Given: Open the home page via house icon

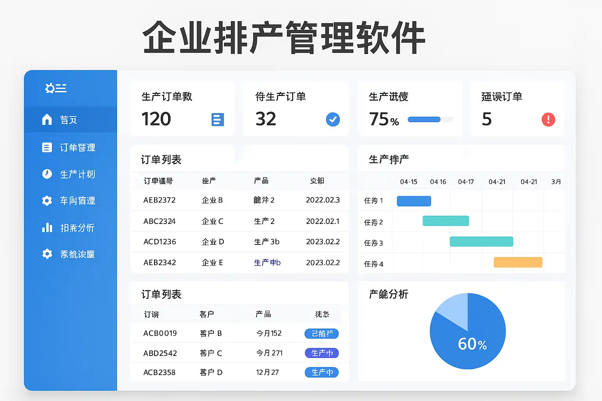Looking at the screenshot, I should click(47, 119).
